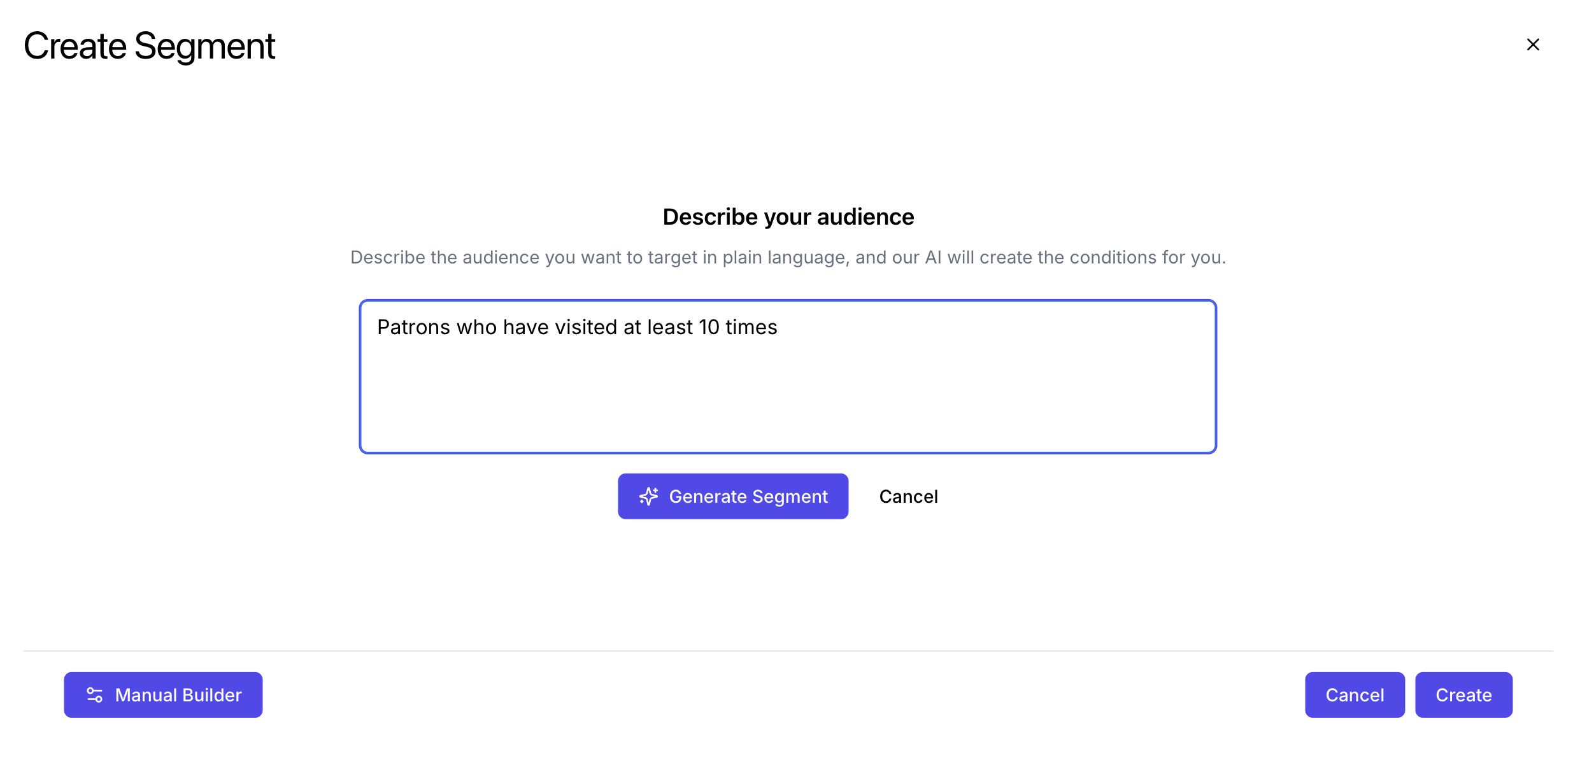Click the 'Describe your audience' heading
Viewport: 1573px width, 765px height.
788,217
